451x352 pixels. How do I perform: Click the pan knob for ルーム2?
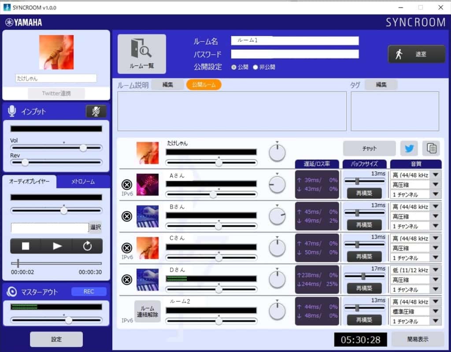click(x=277, y=311)
